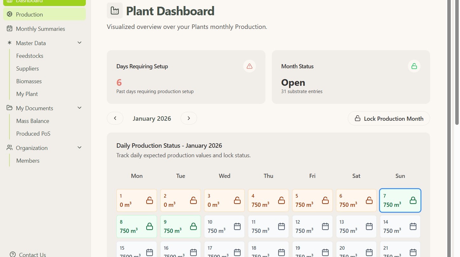
Task: Click the calendar icon on day 10
Action: pos(237,227)
